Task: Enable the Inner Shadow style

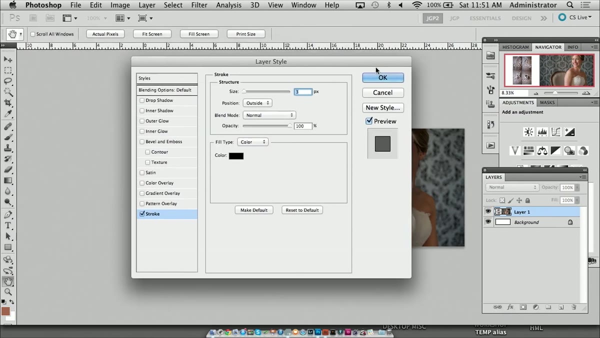Action: tap(142, 110)
